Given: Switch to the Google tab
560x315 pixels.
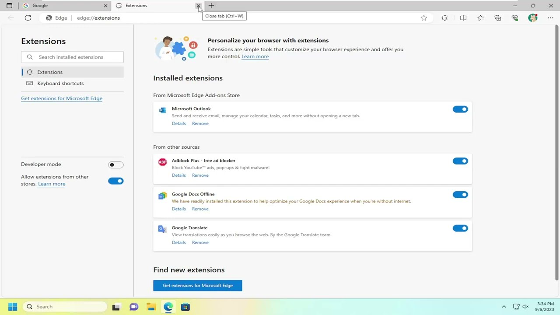Looking at the screenshot, I should point(66,6).
